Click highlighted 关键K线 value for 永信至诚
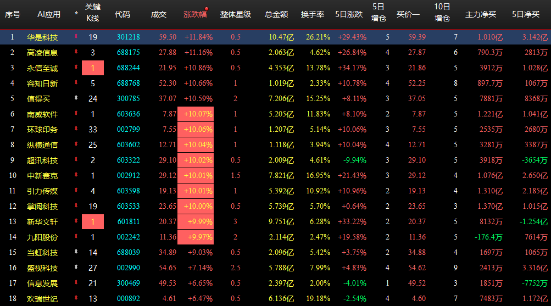This screenshot has height=306, width=551. [x=93, y=68]
